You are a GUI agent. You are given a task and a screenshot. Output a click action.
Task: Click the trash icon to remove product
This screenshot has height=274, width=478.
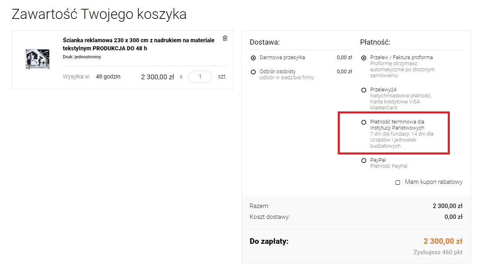225,38
